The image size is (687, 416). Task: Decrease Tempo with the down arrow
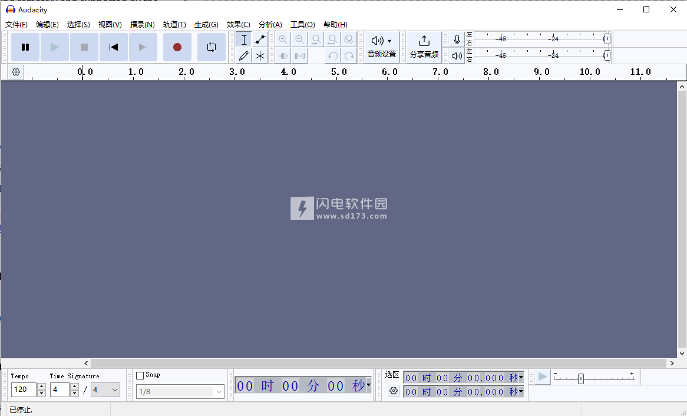[x=42, y=393]
